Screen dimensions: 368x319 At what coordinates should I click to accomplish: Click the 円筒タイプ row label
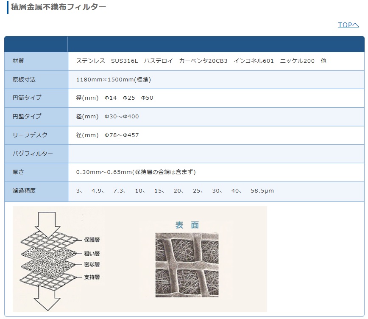tap(27, 98)
